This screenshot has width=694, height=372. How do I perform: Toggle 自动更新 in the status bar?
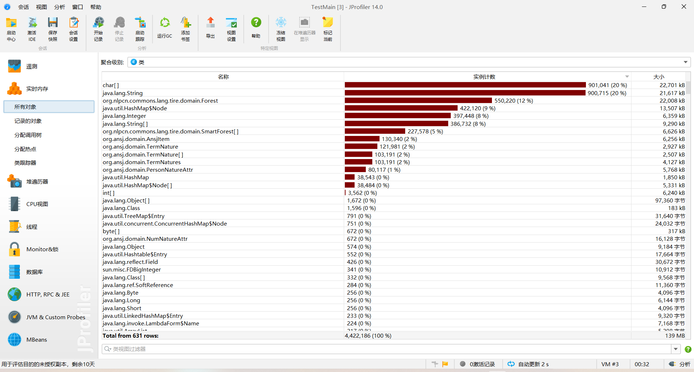coord(528,364)
